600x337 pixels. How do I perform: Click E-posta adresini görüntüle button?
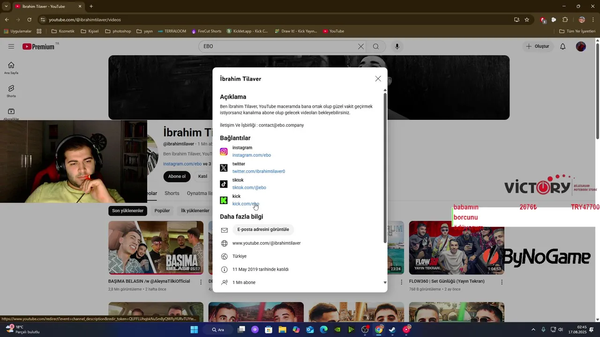click(263, 230)
